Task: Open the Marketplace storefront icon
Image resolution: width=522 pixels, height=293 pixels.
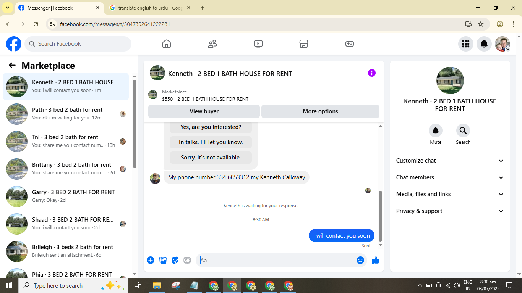Action: 304,44
